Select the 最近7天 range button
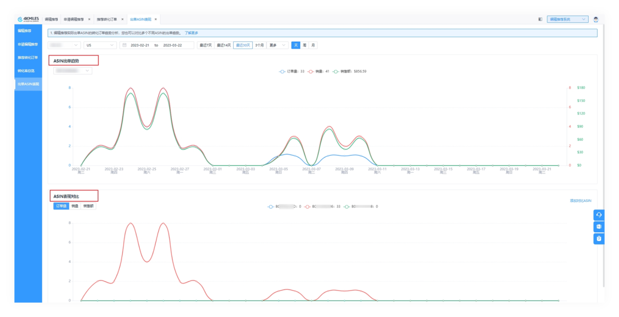 pyautogui.click(x=206, y=45)
